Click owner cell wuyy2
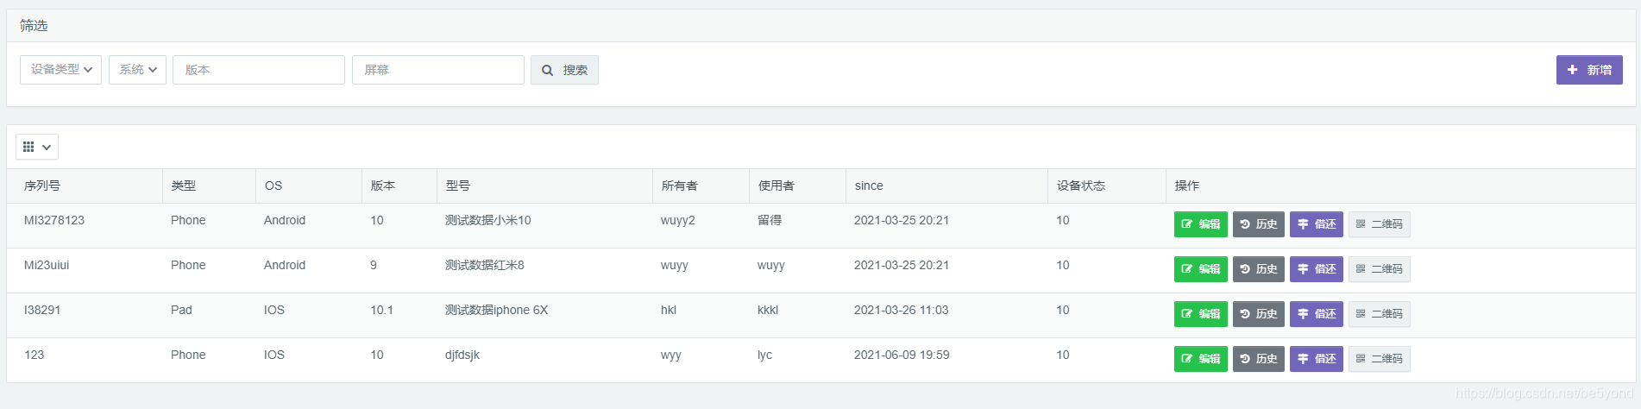Viewport: 1641px width, 409px height. (x=678, y=220)
